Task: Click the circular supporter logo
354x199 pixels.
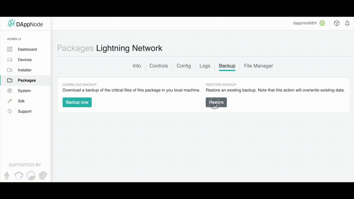Action: pos(31,176)
